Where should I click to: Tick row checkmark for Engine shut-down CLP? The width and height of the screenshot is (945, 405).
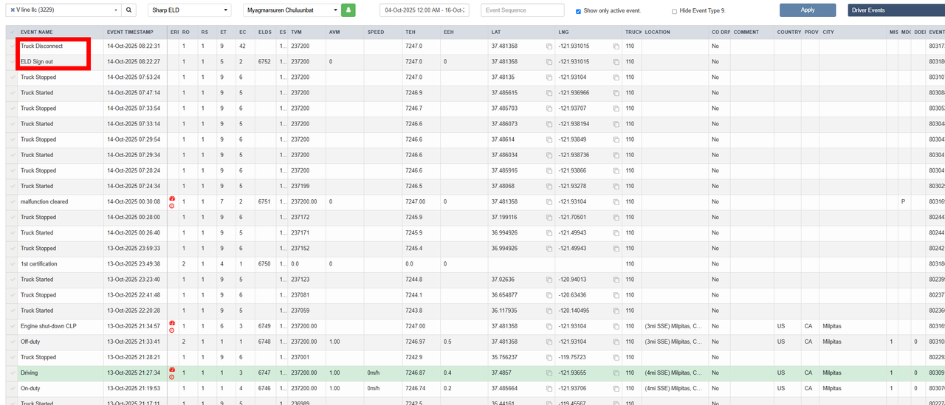12,326
